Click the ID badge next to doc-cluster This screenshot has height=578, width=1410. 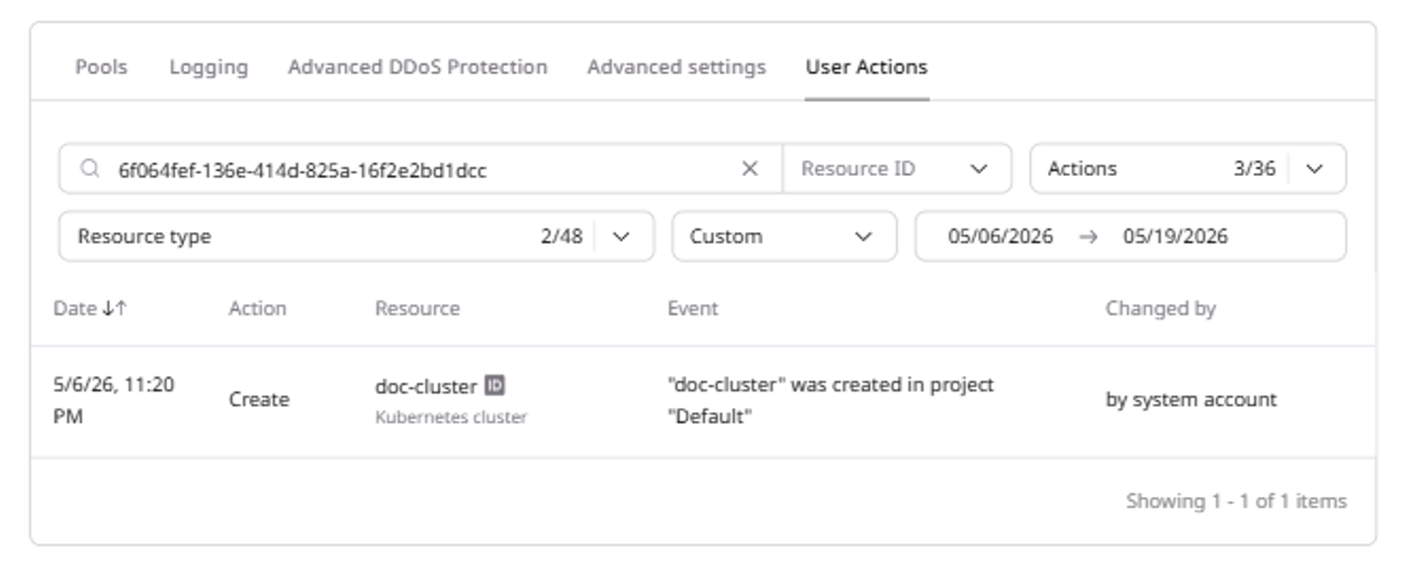494,386
